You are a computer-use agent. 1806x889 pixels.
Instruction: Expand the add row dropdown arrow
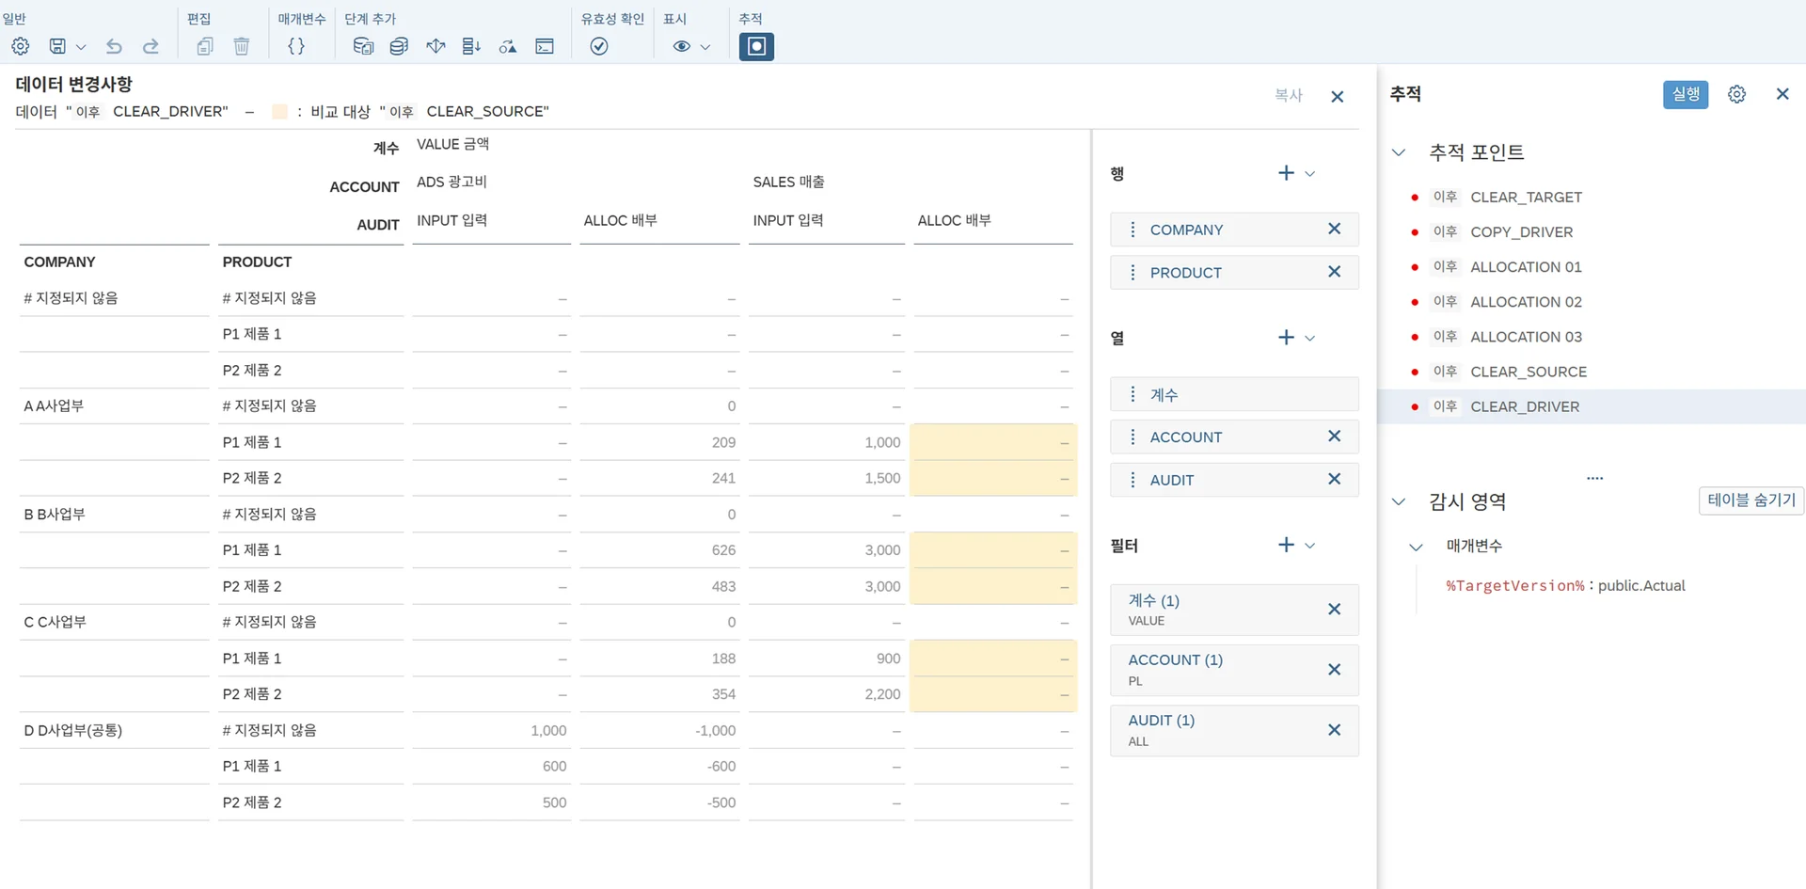[x=1310, y=174]
